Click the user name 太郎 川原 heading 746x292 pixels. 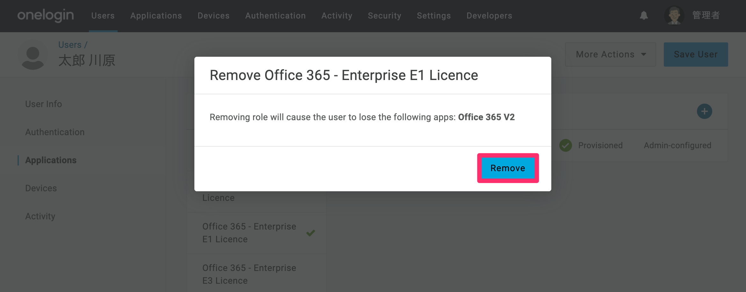click(x=87, y=60)
